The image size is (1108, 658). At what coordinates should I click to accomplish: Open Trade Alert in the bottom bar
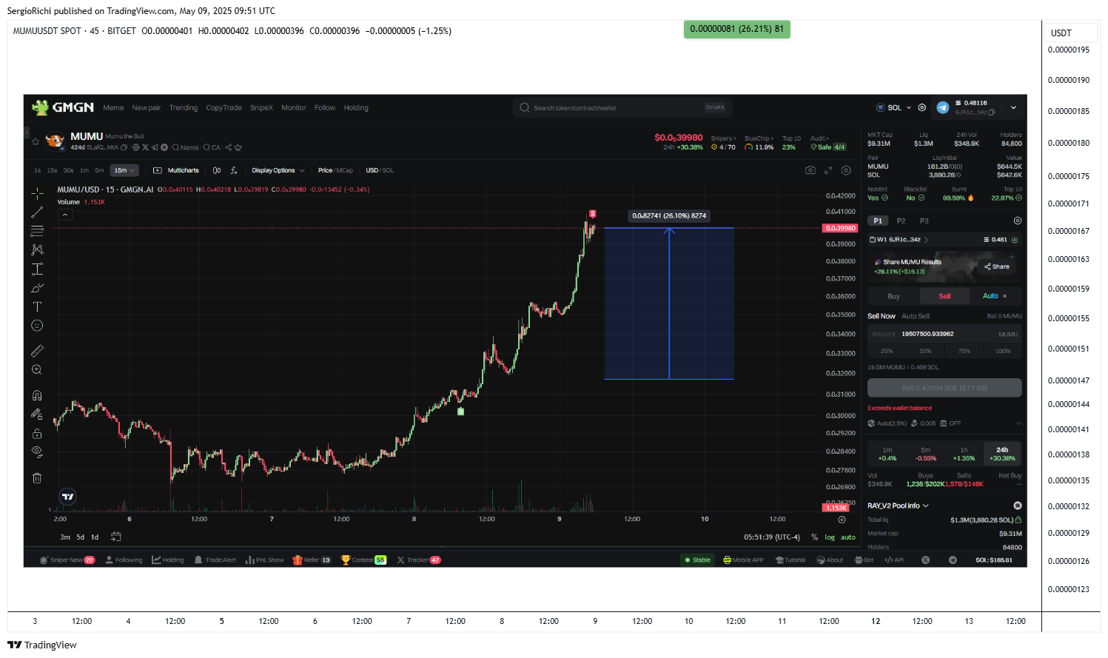point(215,560)
